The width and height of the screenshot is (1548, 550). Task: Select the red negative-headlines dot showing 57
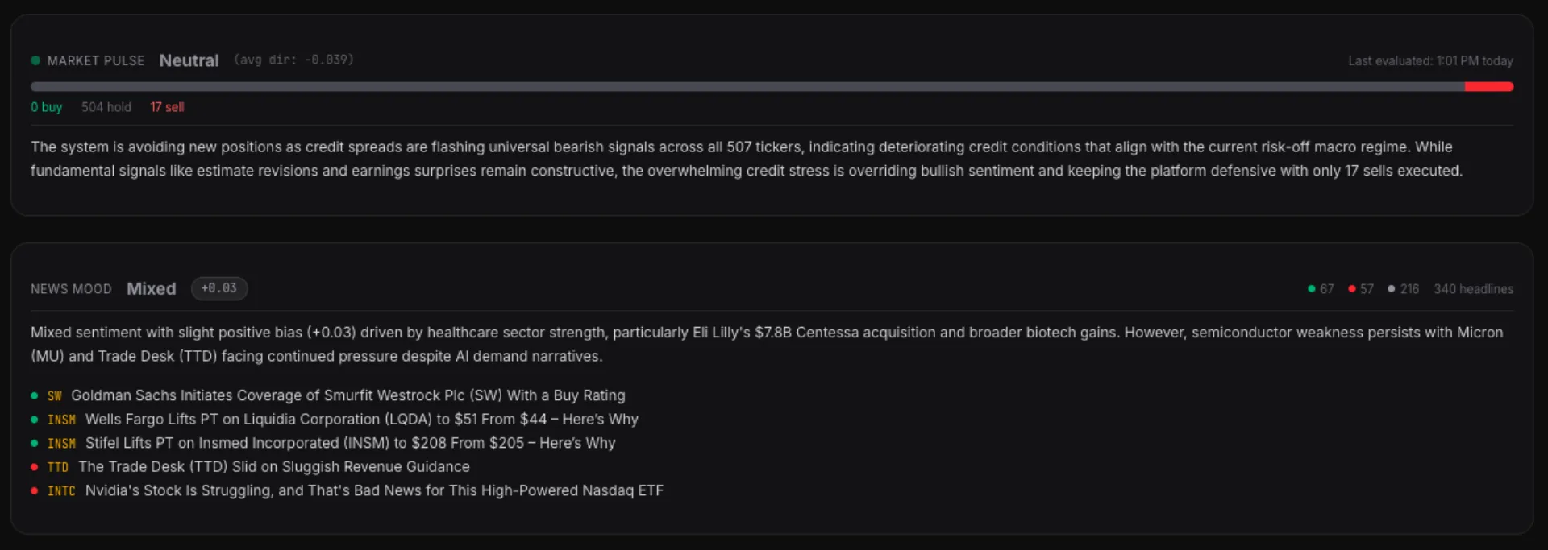pyautogui.click(x=1351, y=288)
